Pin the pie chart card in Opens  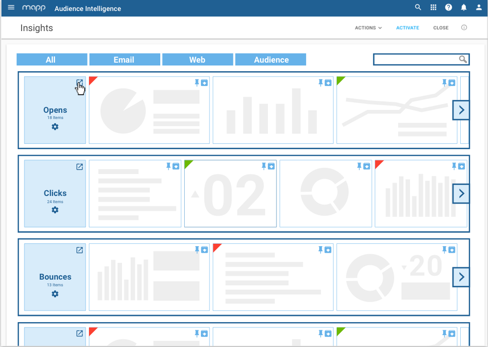coord(197,83)
